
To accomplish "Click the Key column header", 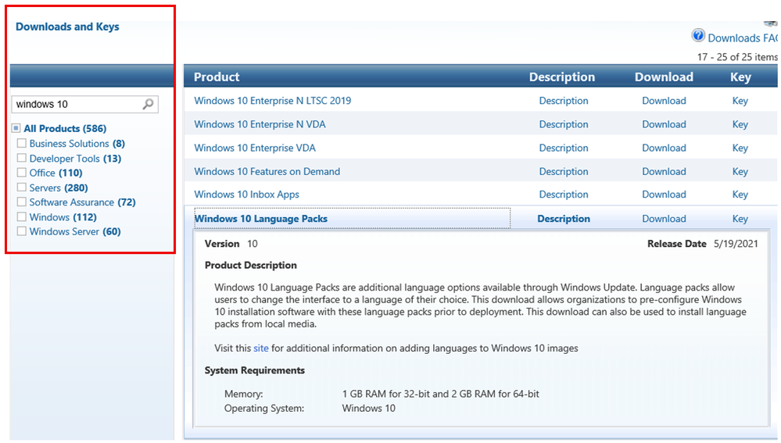I will click(x=740, y=77).
